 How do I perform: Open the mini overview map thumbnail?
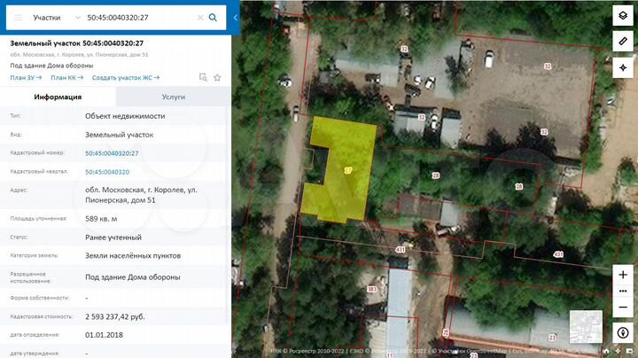(586, 327)
